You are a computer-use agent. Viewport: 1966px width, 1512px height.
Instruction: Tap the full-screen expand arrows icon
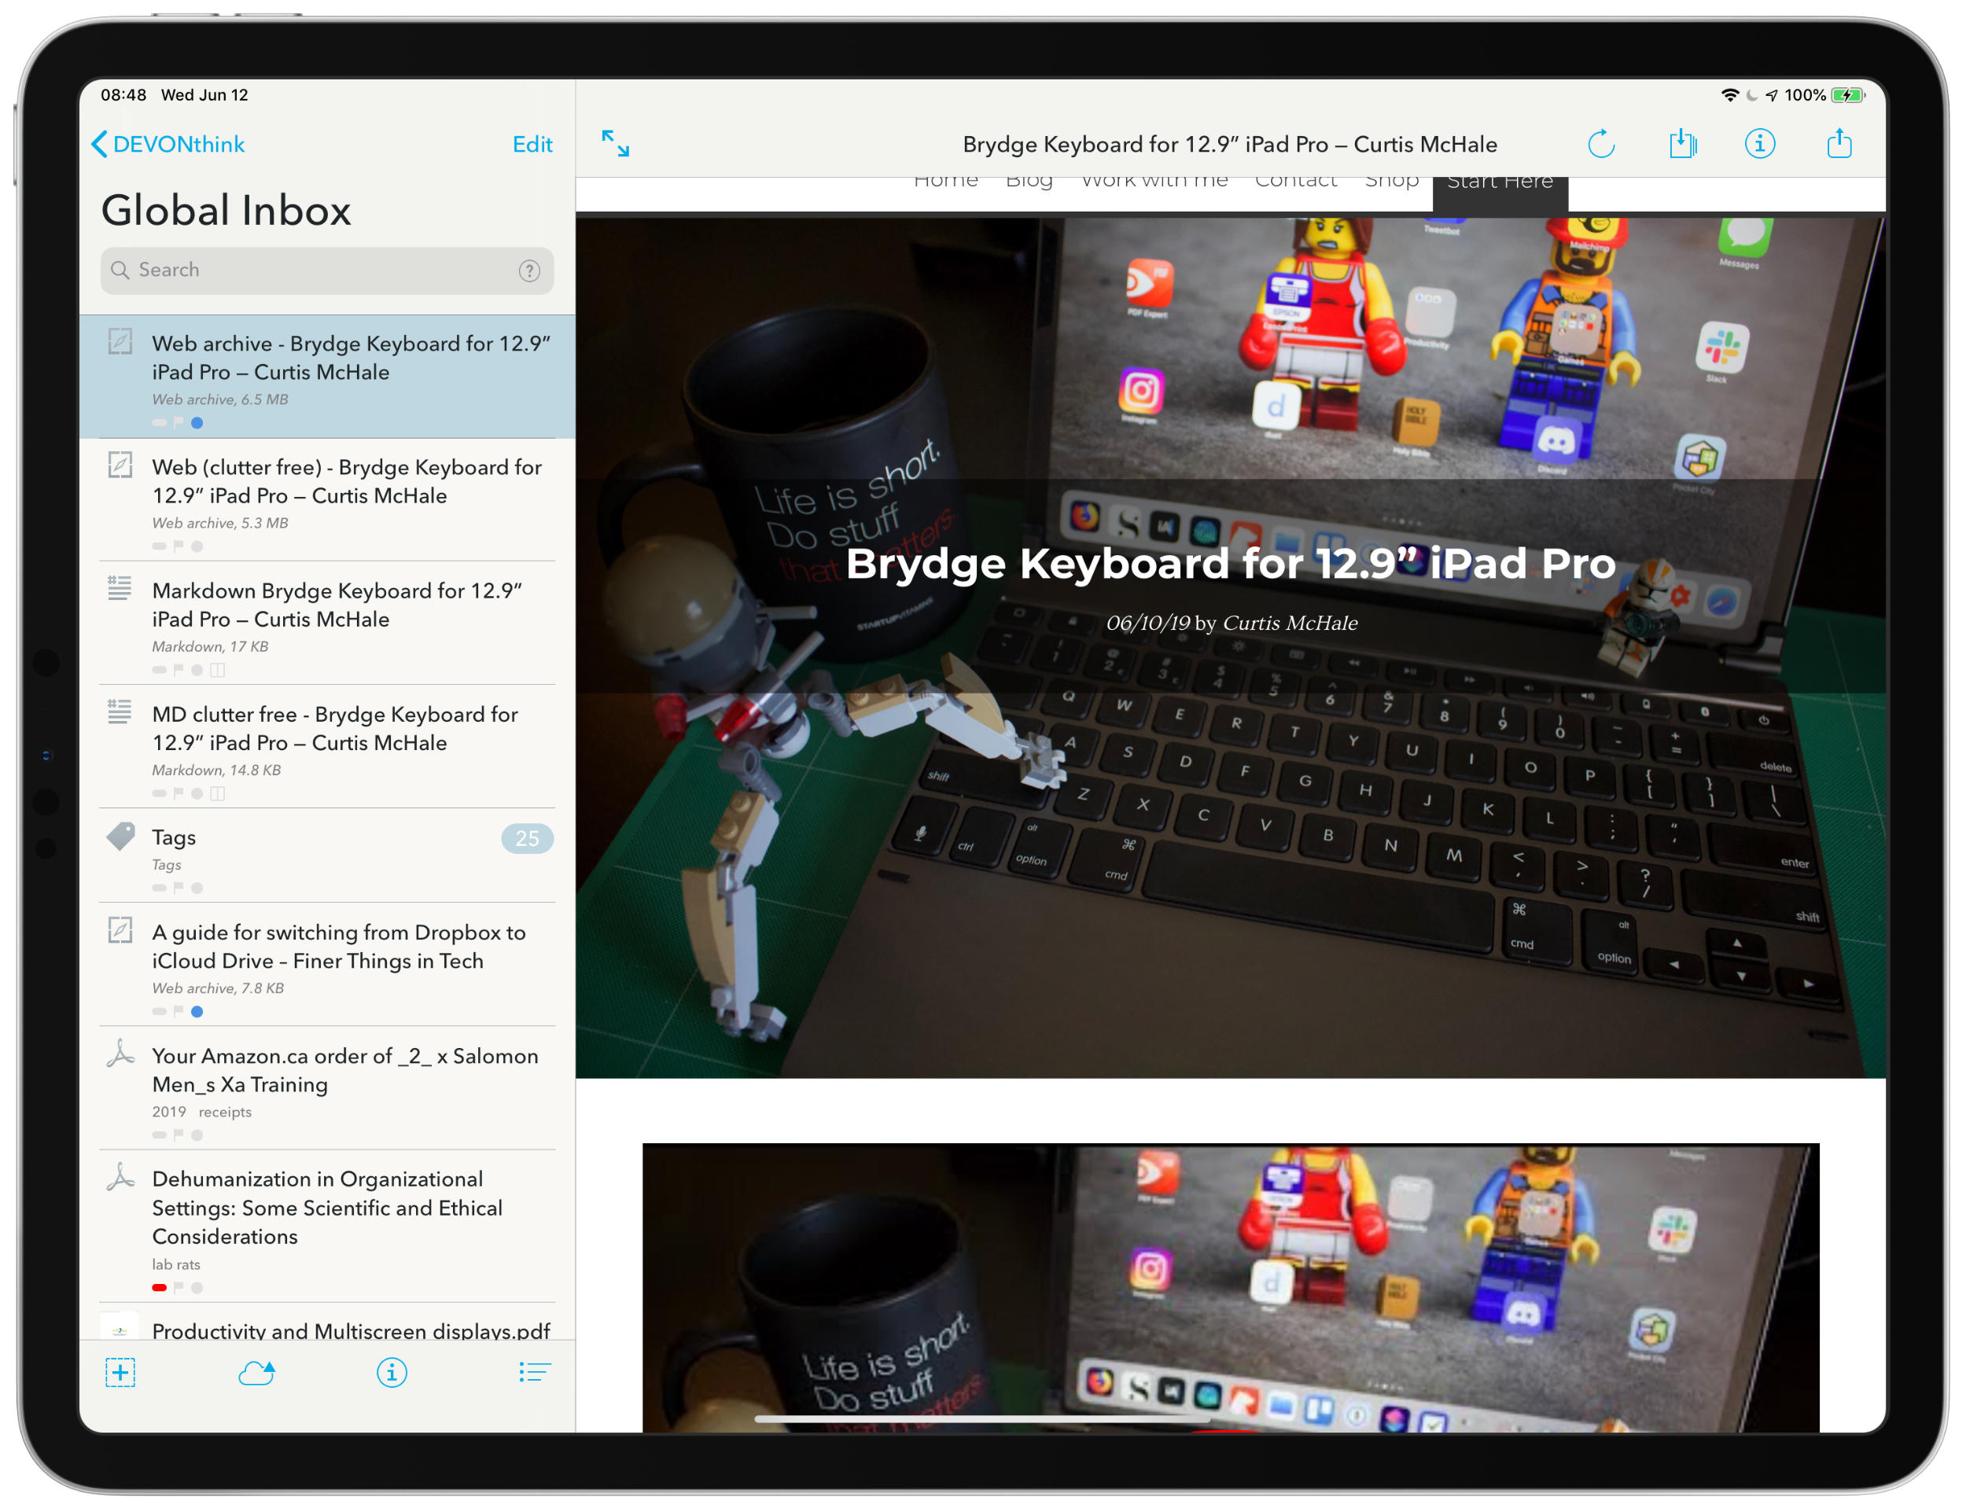[616, 143]
